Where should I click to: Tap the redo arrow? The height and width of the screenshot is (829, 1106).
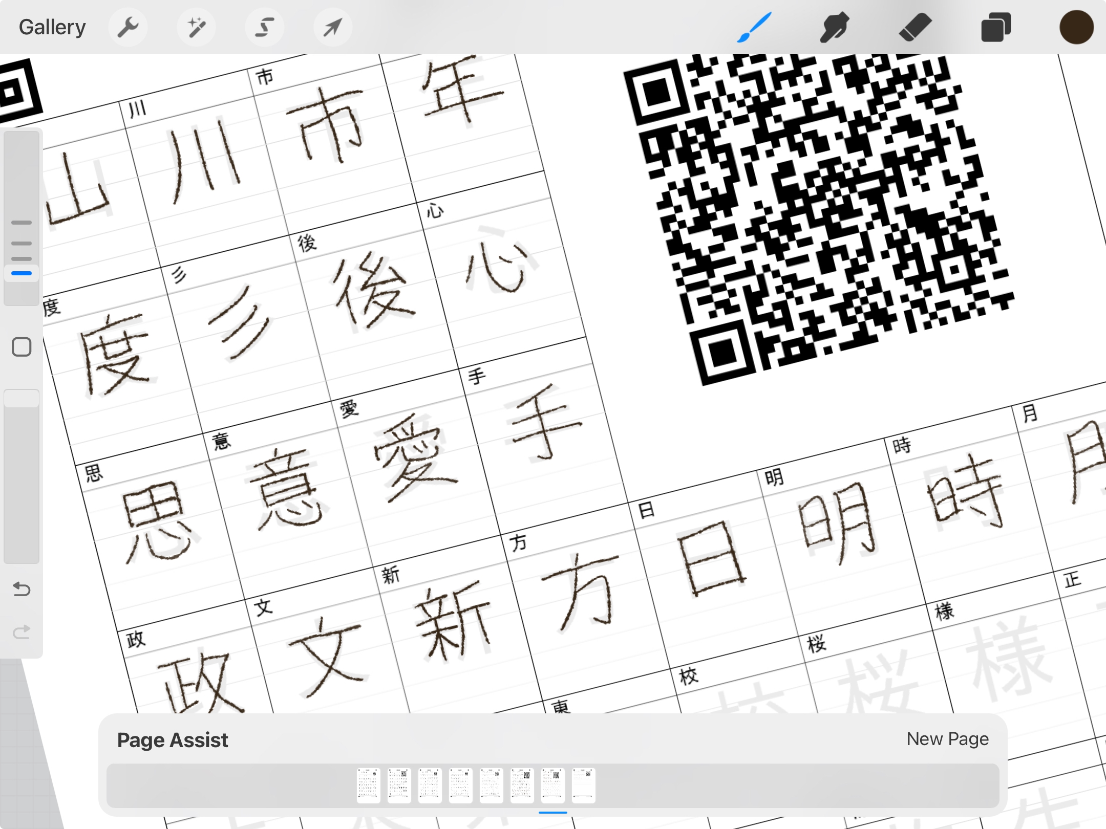pyautogui.click(x=22, y=631)
